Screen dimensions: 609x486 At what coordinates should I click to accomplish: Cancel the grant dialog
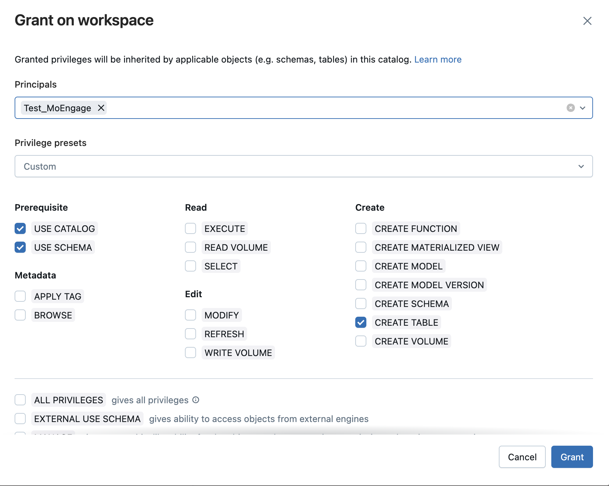click(x=522, y=457)
